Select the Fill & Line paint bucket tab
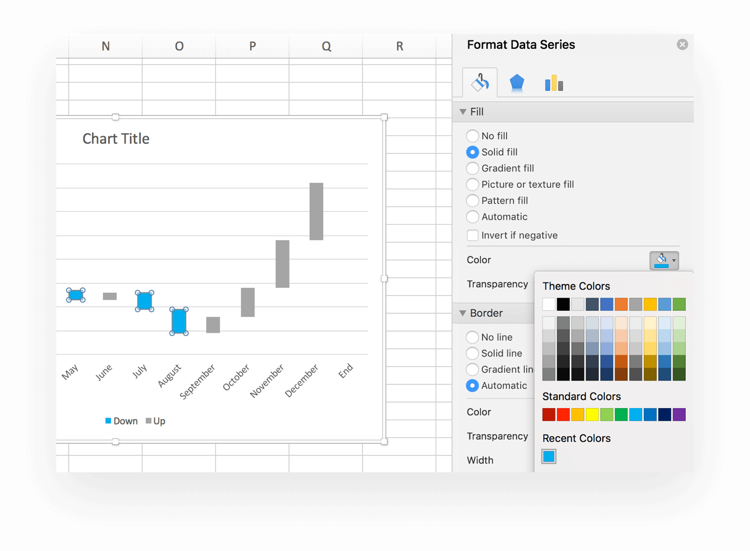750x551 pixels. point(481,82)
